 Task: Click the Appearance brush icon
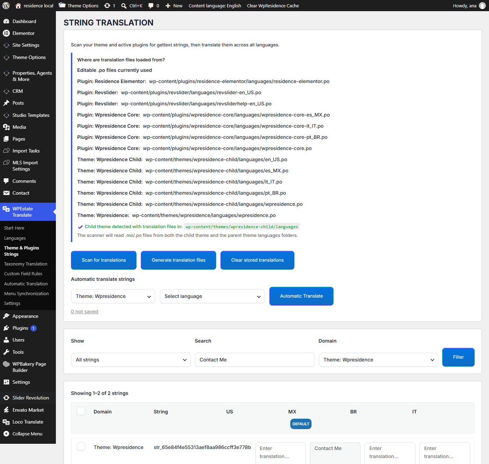click(x=6, y=316)
